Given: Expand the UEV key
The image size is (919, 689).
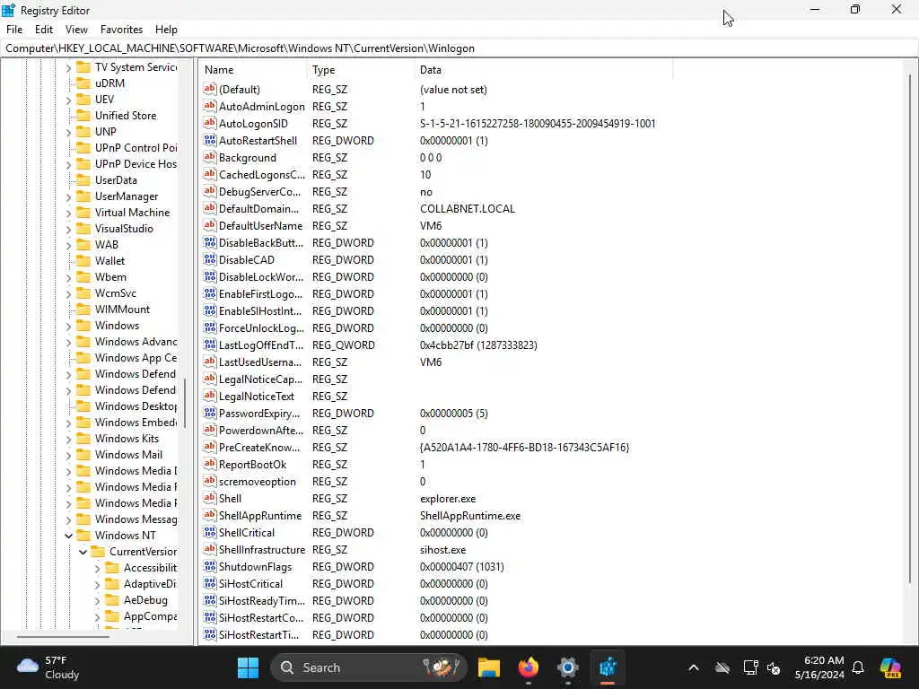Looking at the screenshot, I should coord(68,100).
